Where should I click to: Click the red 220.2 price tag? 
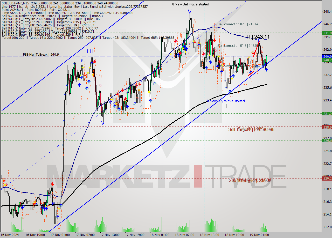point(327,178)
